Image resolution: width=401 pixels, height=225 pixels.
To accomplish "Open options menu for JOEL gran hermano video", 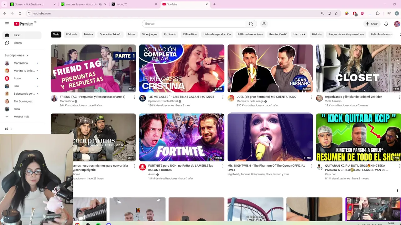I will coord(311,97).
